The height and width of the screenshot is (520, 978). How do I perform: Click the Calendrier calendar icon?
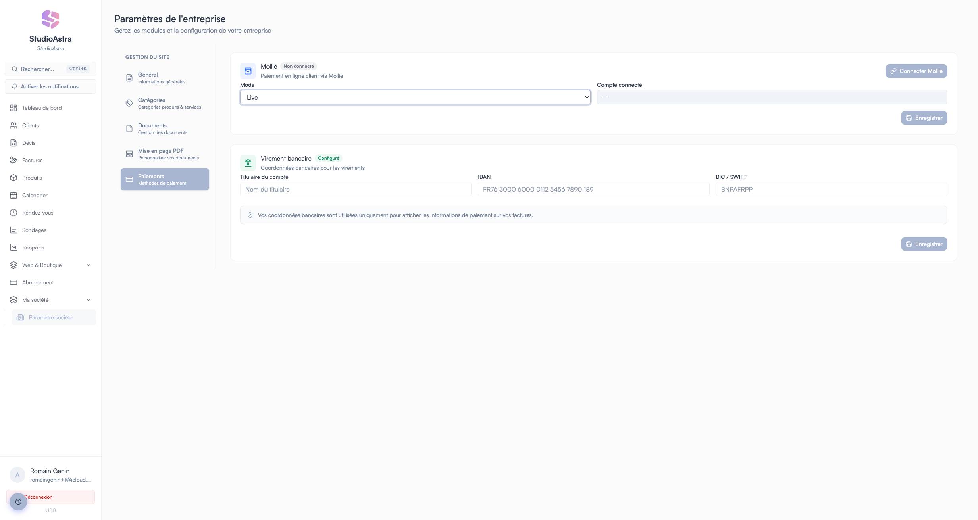[x=13, y=195]
